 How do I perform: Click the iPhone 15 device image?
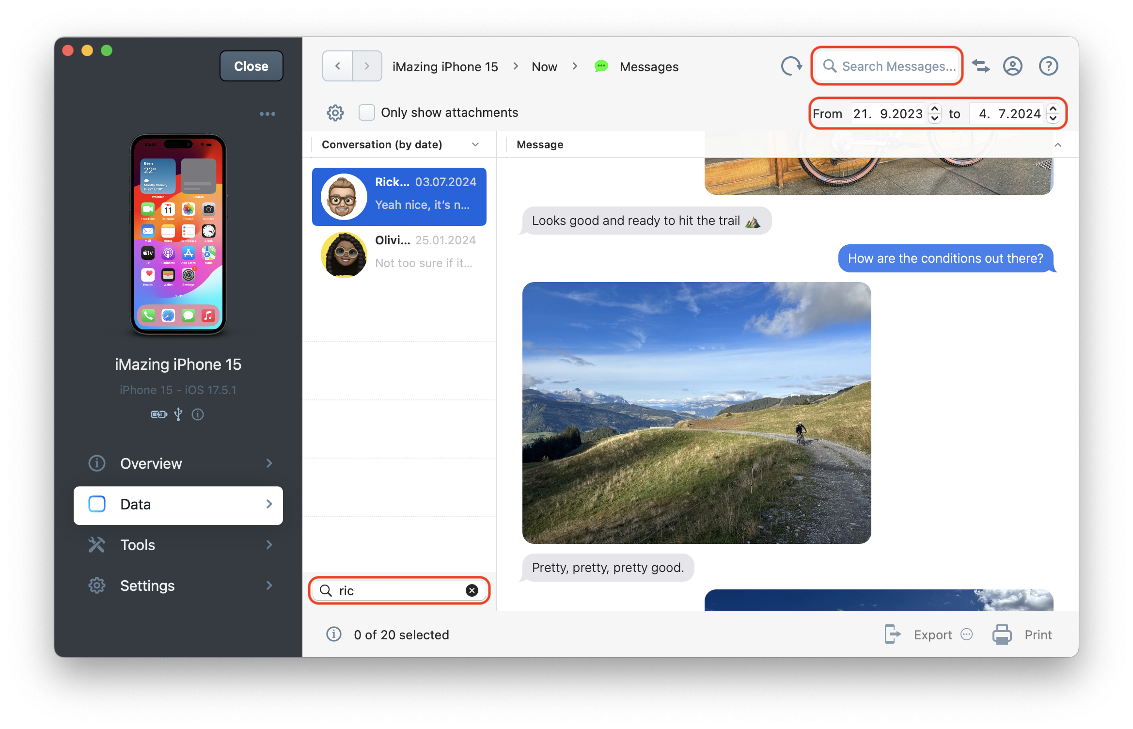click(x=178, y=234)
